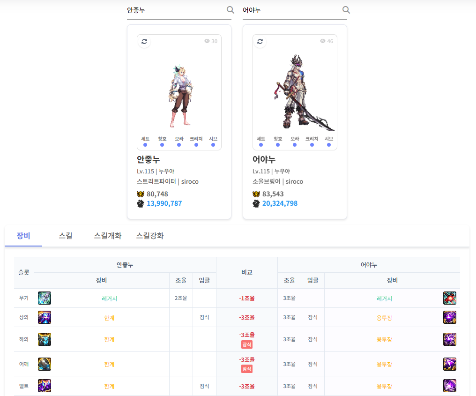The width and height of the screenshot is (476, 396).
Task: Click the search icon in 어야누 field
Action: (x=346, y=10)
